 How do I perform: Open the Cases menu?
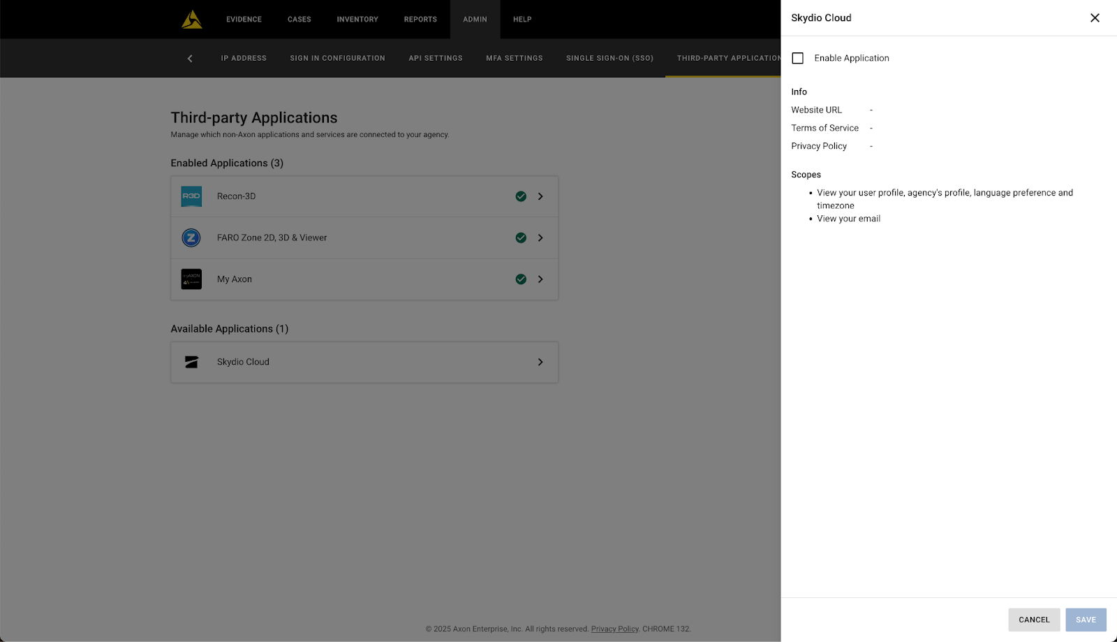coord(299,20)
